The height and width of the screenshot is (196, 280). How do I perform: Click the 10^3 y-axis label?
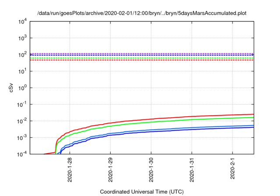click(x=22, y=38)
